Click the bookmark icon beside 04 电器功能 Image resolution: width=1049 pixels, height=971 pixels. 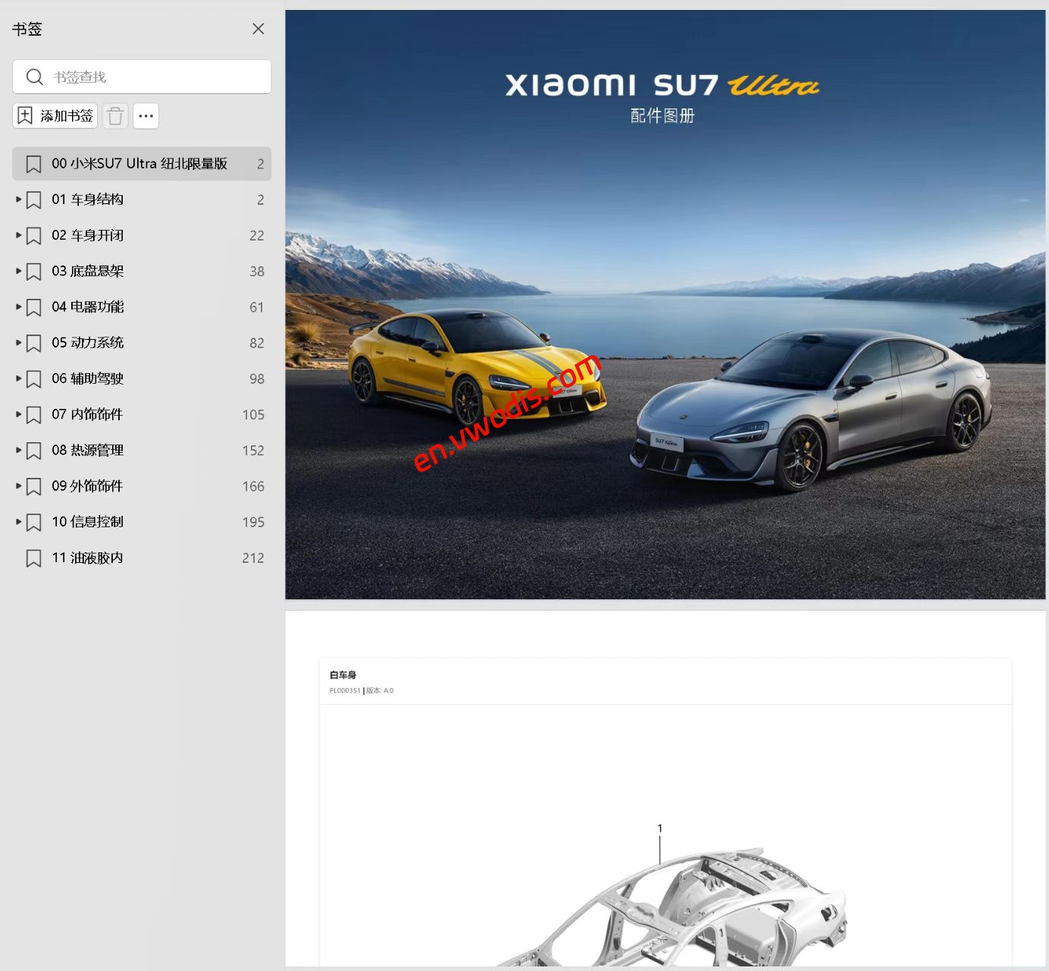(33, 307)
